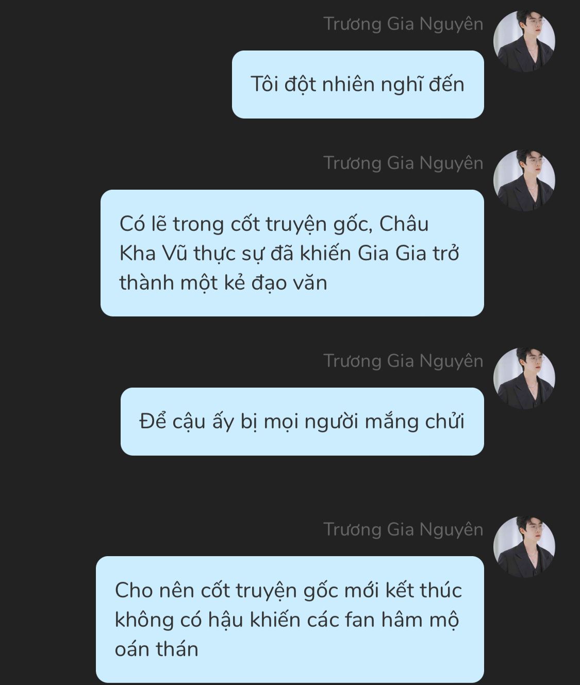The image size is (580, 685).
Task: Tap sender name above the "Có lẽ trong cốt truyện" bubble
Action: (403, 163)
